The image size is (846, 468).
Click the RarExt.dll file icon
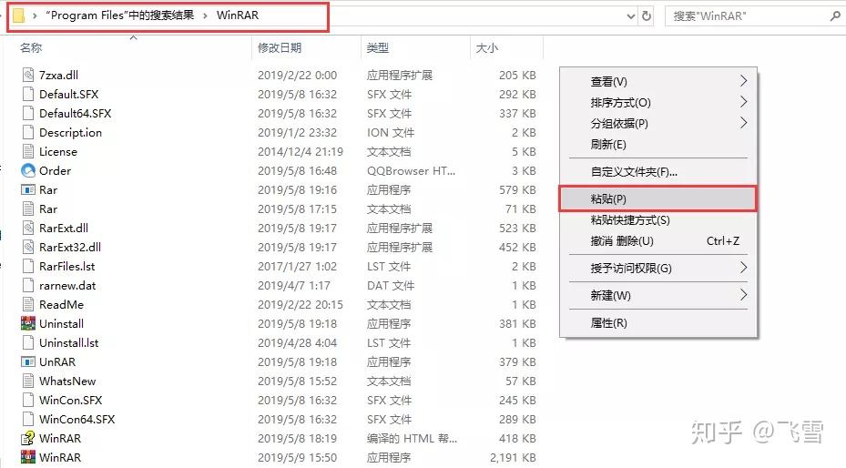[28, 228]
